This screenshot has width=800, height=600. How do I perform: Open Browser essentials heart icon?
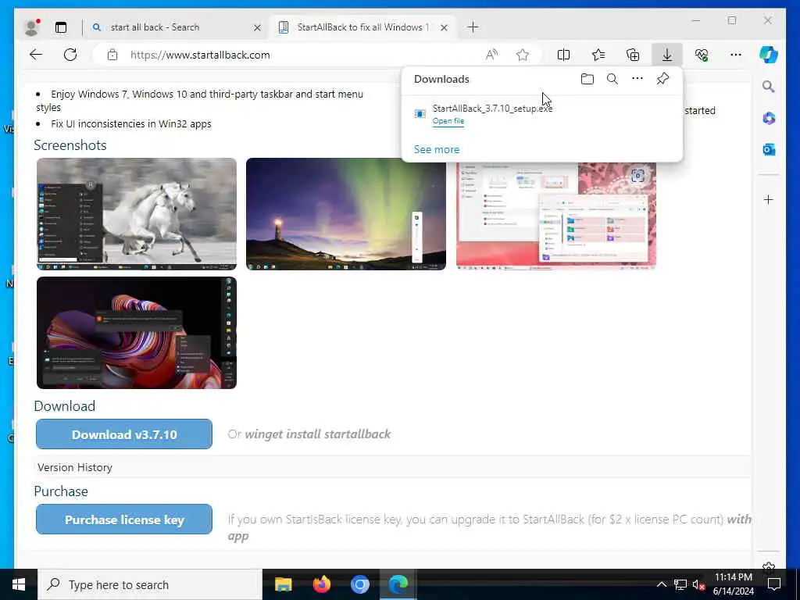point(702,55)
